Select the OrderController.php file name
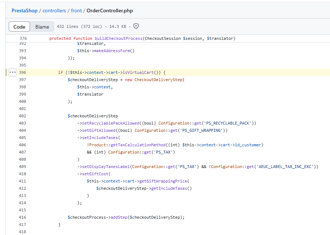This screenshot has width=330, height=235. pyautogui.click(x=110, y=11)
